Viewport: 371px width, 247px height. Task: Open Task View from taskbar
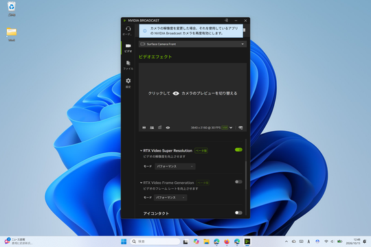point(185,242)
